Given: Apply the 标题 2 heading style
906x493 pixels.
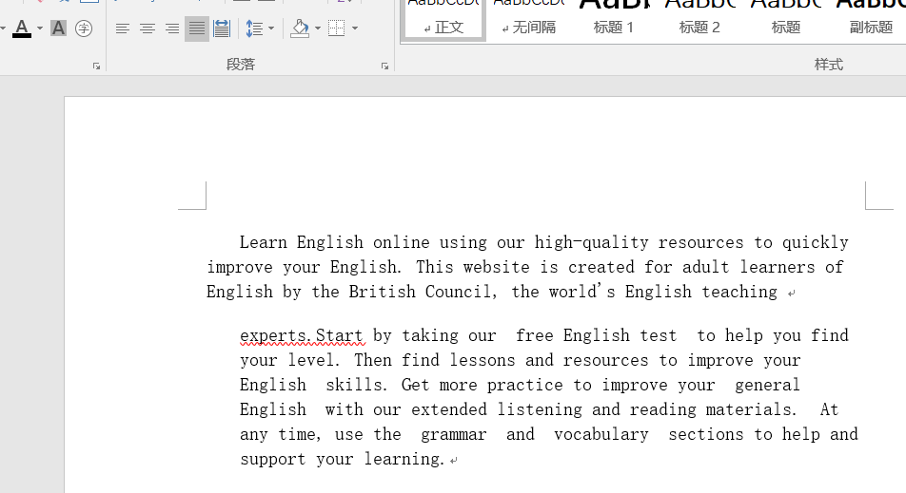Looking at the screenshot, I should click(699, 21).
